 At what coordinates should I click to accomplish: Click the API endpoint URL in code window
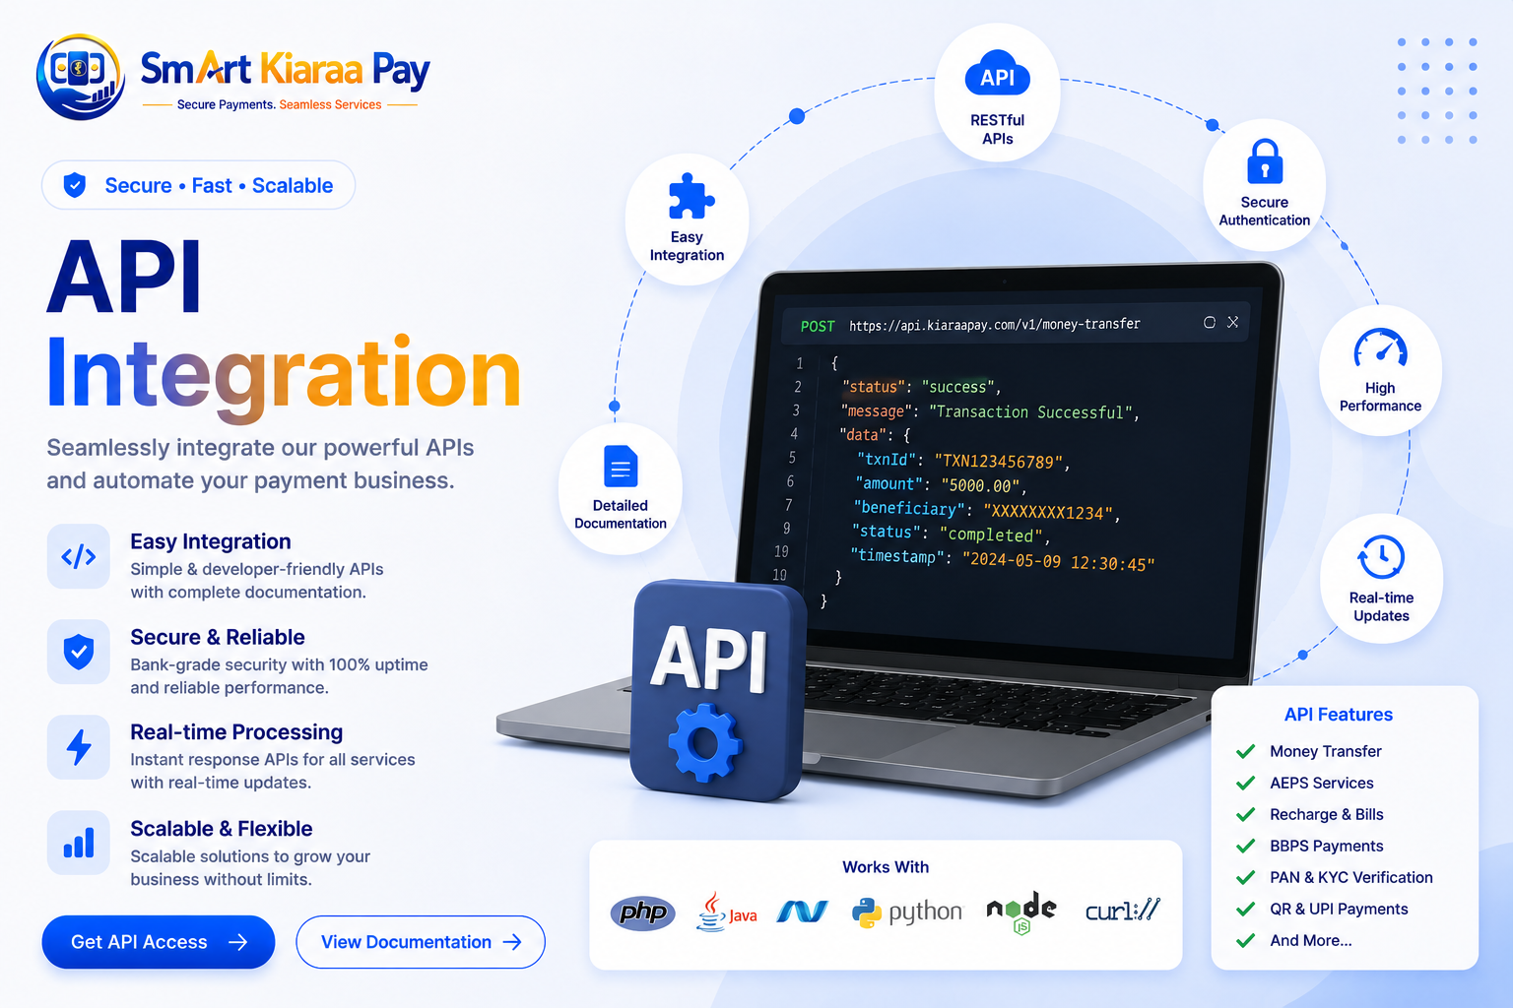pyautogui.click(x=995, y=324)
